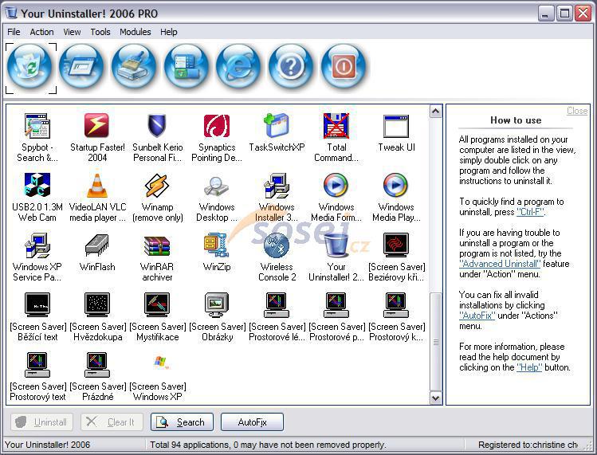The image size is (597, 455).
Task: Select Screen Saver Prostorový k... icon
Action: pos(396,305)
